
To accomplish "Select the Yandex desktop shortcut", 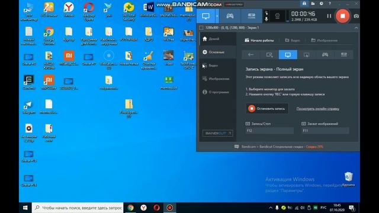I will 69,9.
